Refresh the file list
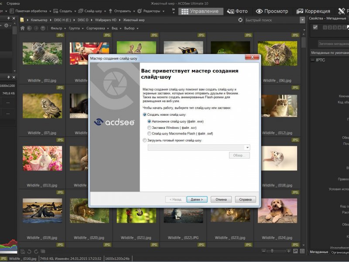 click(x=240, y=20)
